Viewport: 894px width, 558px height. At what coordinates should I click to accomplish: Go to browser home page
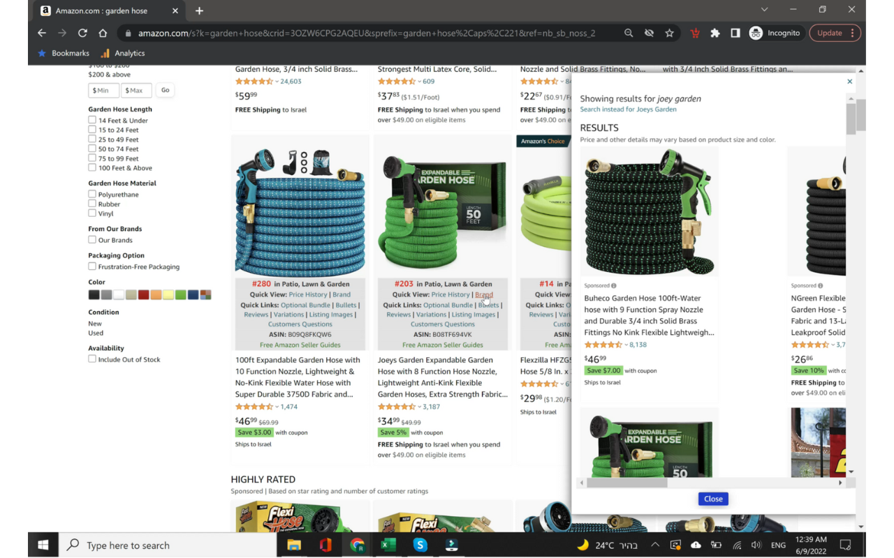pyautogui.click(x=103, y=33)
